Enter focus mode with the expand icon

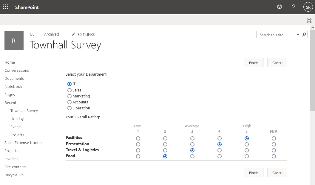[x=309, y=21]
